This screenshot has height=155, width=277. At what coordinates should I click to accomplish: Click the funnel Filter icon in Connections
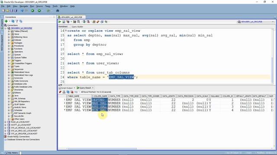pyautogui.click(x=17, y=21)
